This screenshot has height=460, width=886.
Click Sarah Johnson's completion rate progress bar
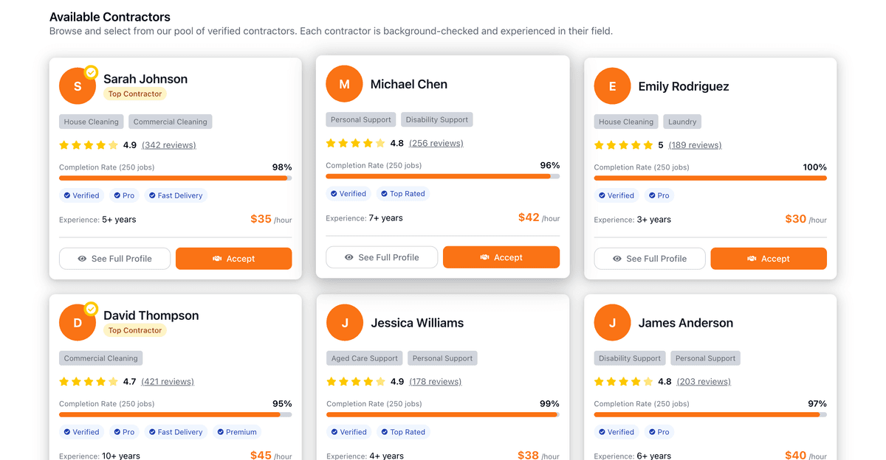(175, 178)
